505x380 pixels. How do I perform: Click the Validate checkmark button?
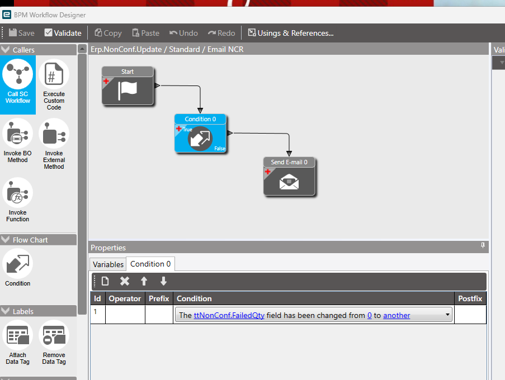click(x=63, y=33)
